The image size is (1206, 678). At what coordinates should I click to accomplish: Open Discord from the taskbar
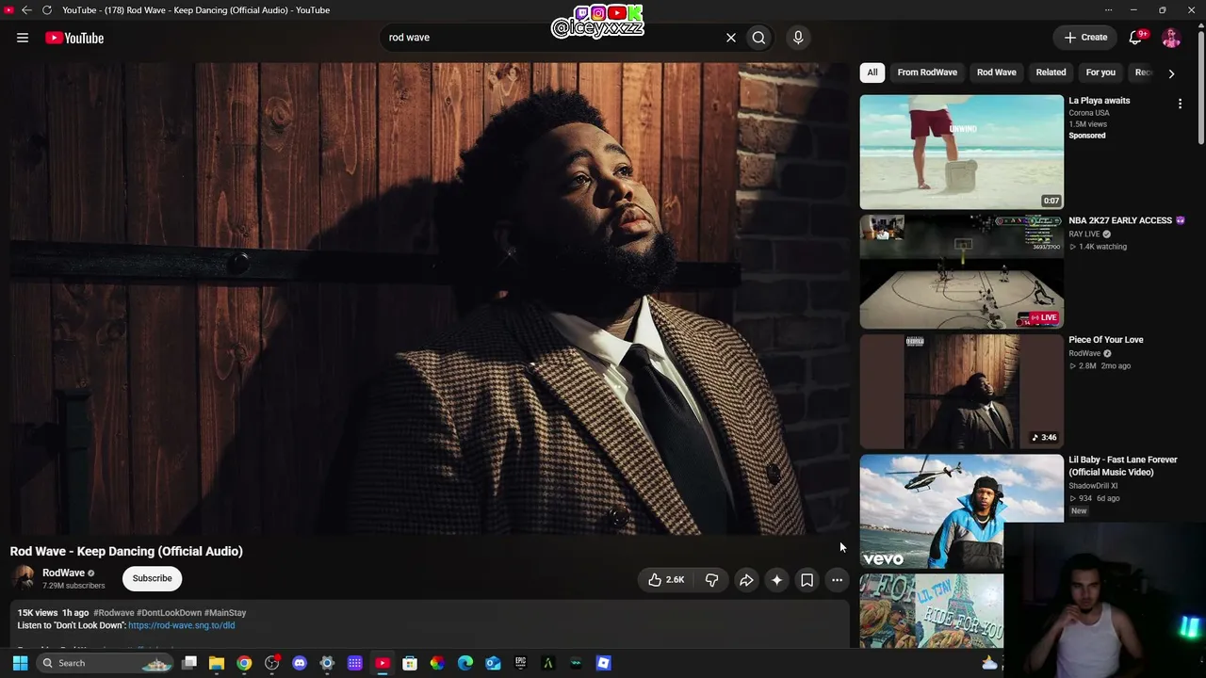click(300, 663)
